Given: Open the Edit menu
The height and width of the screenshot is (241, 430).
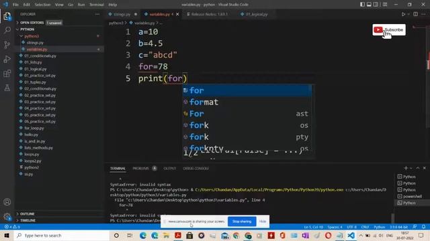Looking at the screenshot, I should click(27, 5).
